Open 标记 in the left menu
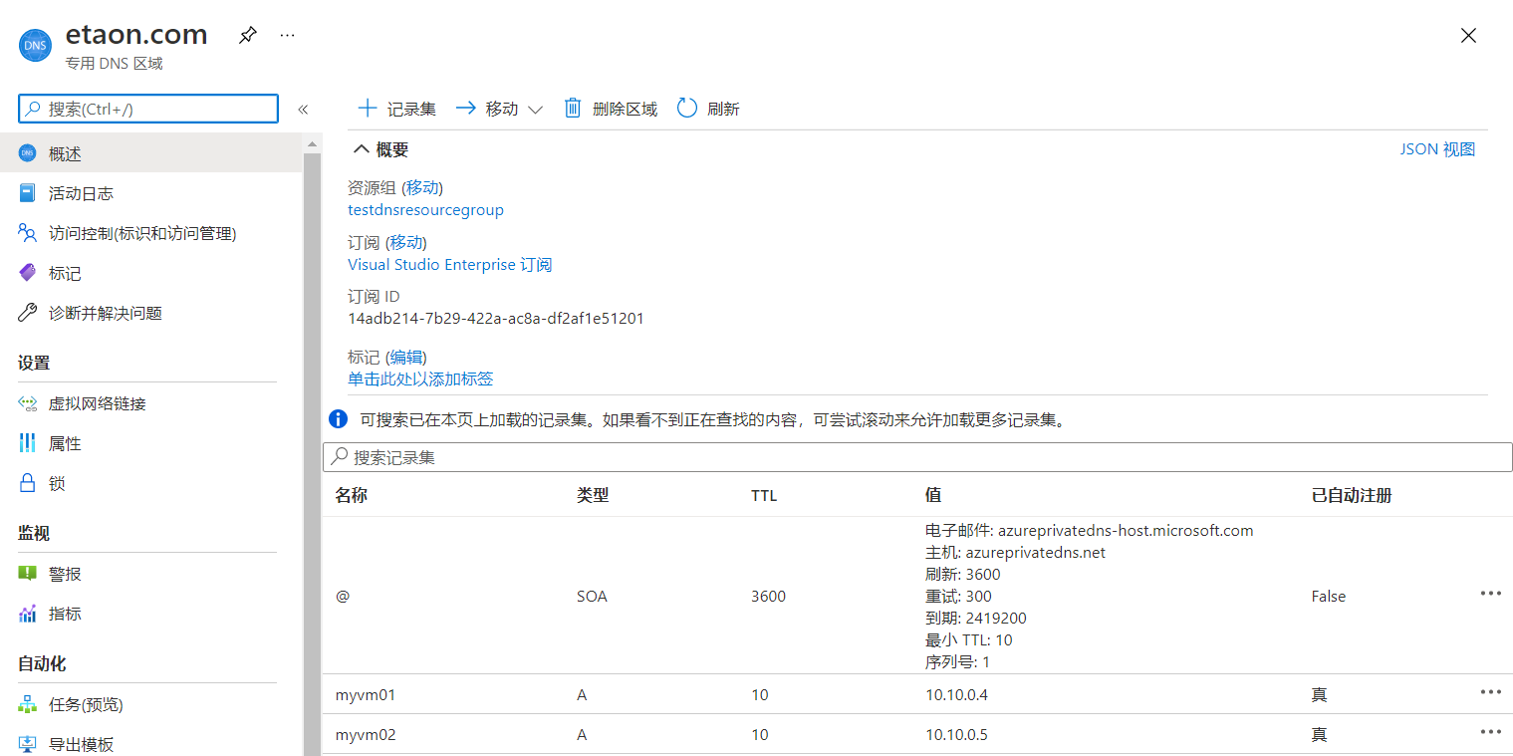The width and height of the screenshot is (1513, 756). [150, 273]
